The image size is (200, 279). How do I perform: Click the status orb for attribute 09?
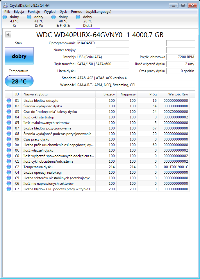(x=9, y=139)
